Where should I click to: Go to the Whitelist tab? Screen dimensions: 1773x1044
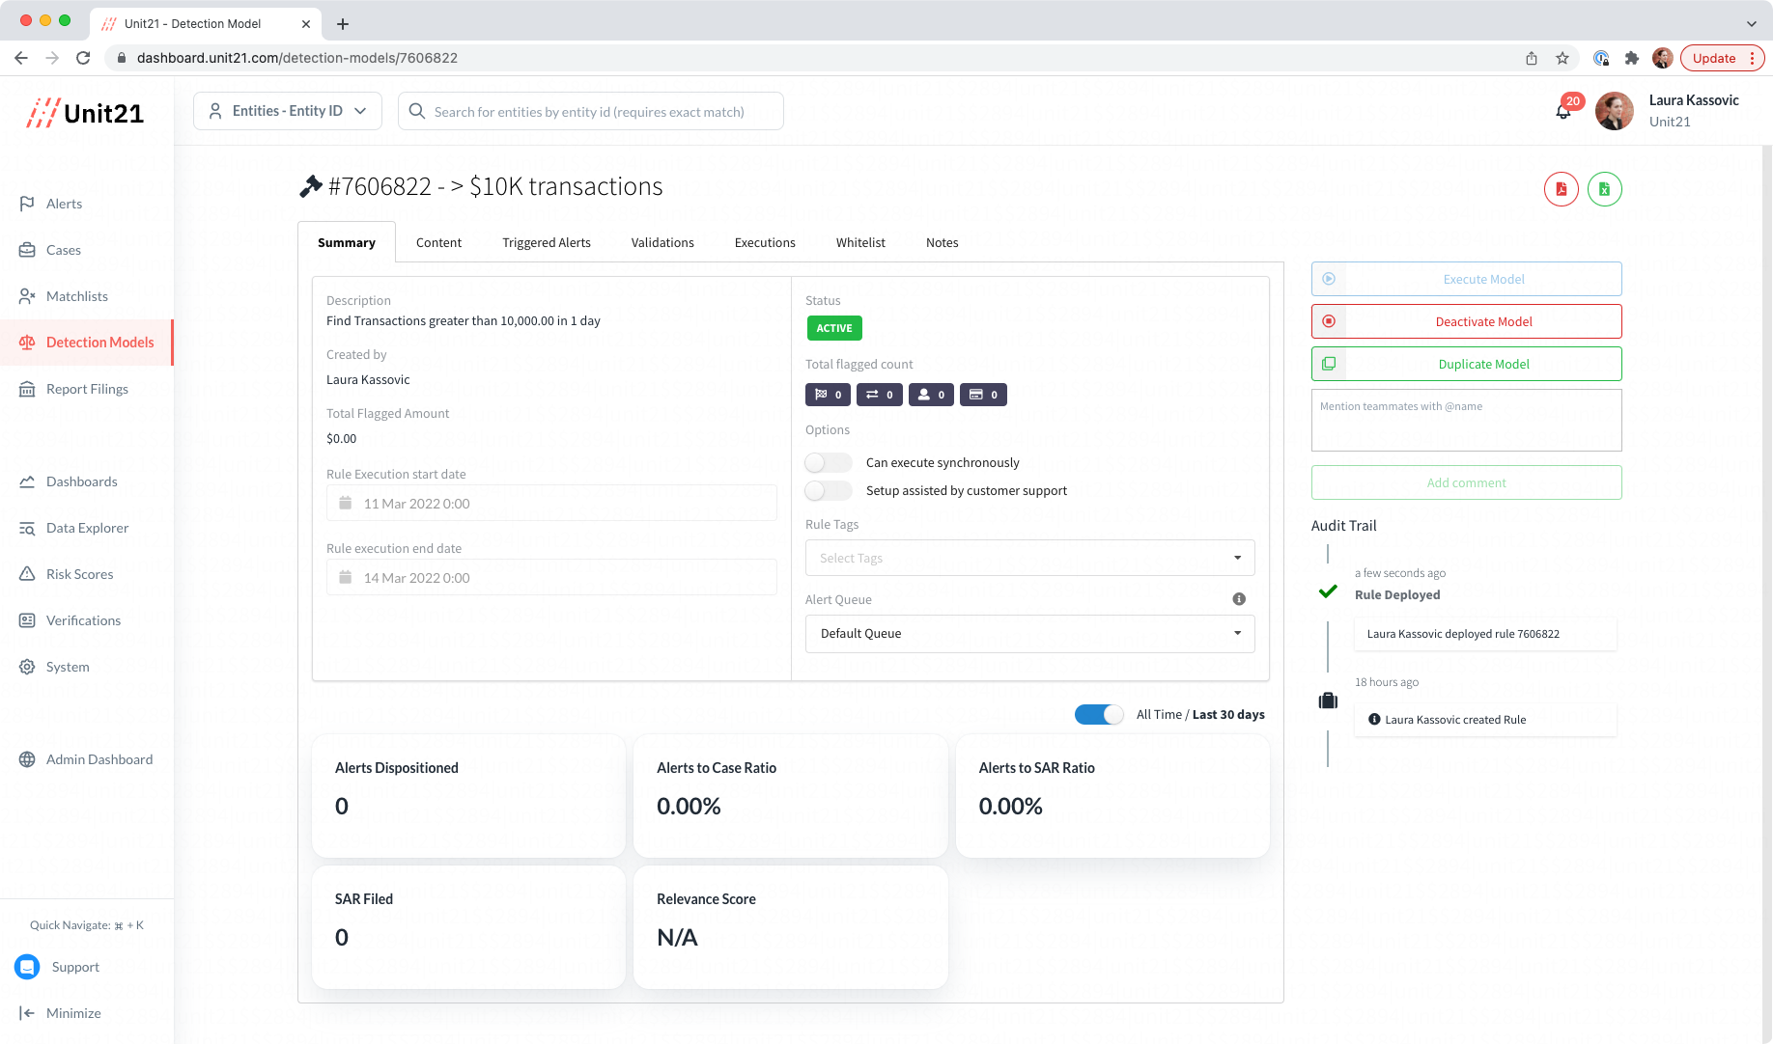coord(860,242)
